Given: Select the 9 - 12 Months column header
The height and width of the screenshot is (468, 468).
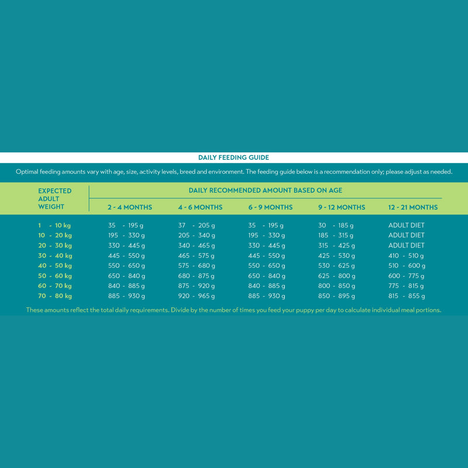Looking at the screenshot, I should tap(342, 207).
